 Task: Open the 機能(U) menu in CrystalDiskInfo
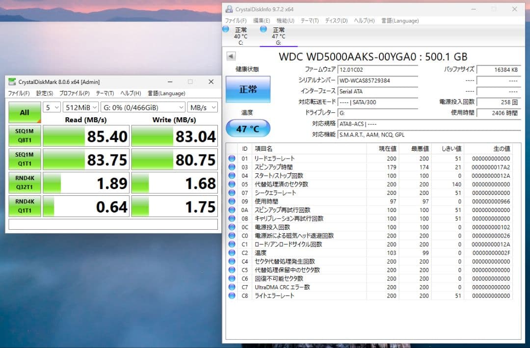point(285,21)
